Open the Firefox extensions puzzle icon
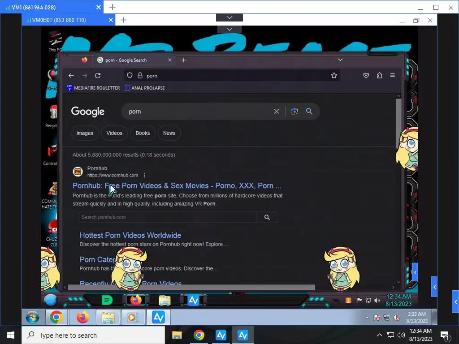Viewport: 459px width, 344px height. tap(379, 75)
